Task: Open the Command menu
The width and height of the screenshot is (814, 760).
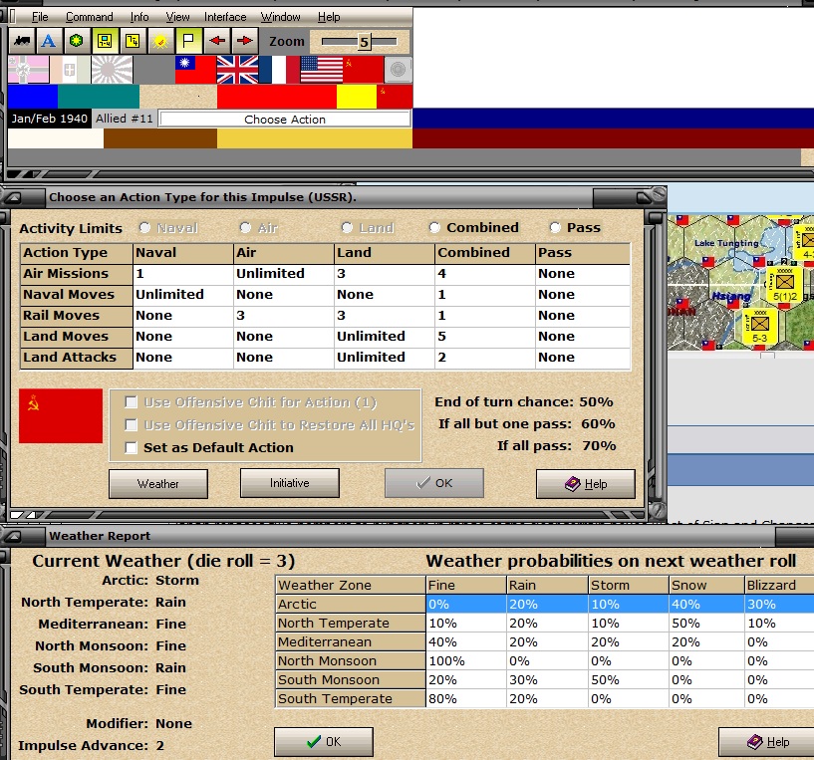Action: (90, 17)
